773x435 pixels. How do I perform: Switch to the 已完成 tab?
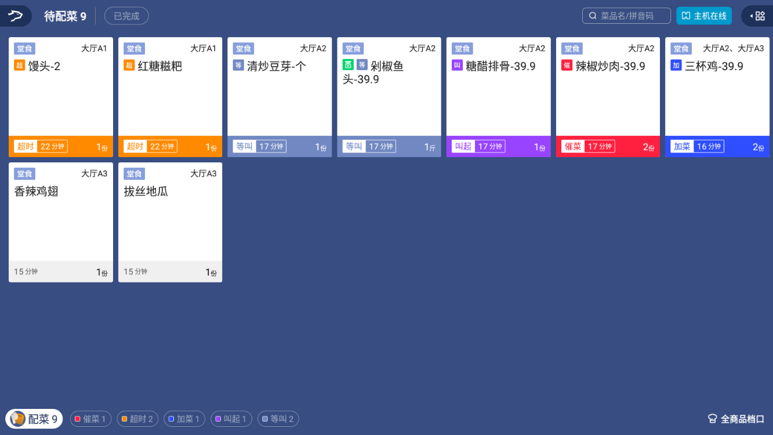click(126, 16)
